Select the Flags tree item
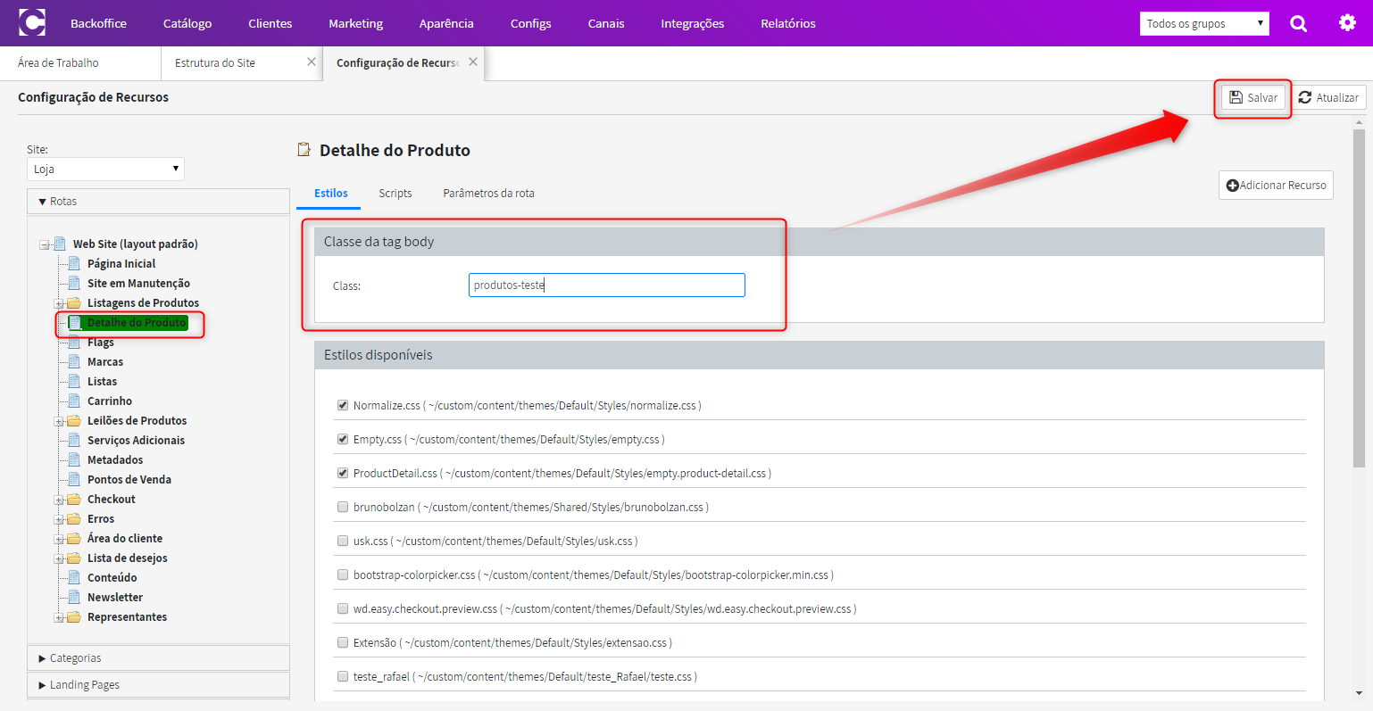The height and width of the screenshot is (711, 1373). pyautogui.click(x=101, y=343)
